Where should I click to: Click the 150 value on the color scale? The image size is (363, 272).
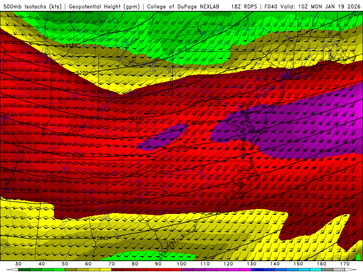coord(299,264)
